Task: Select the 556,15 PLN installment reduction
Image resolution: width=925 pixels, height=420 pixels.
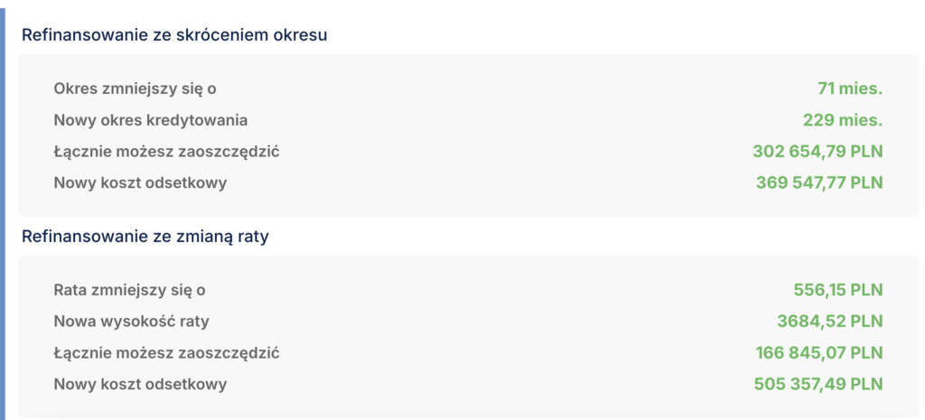Action: (x=831, y=290)
